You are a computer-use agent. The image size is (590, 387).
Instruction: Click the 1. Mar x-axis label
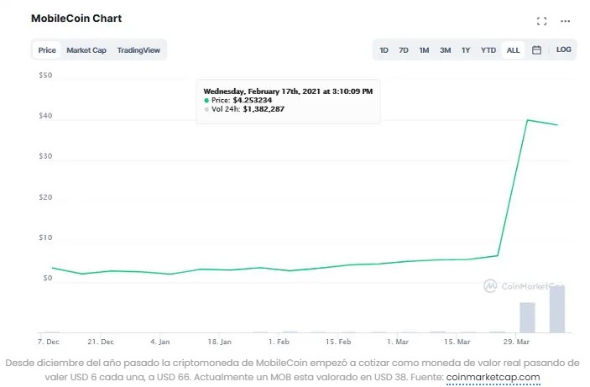pyautogui.click(x=398, y=342)
